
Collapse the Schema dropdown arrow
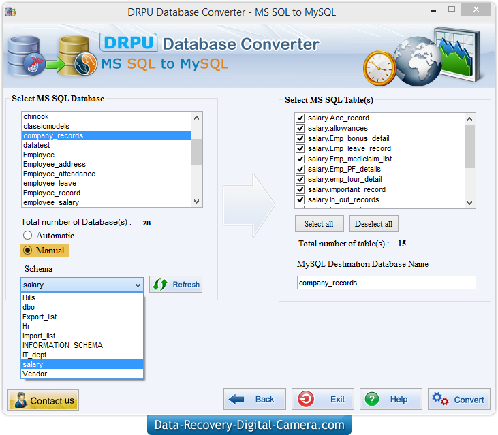pos(138,285)
